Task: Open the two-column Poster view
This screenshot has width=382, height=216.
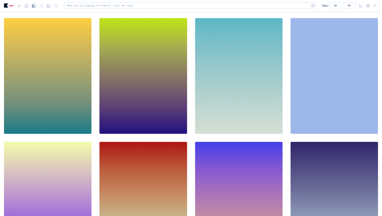Action: (26, 6)
